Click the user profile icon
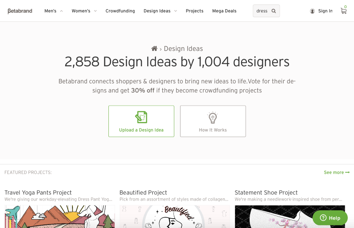354x228 pixels. (x=312, y=11)
